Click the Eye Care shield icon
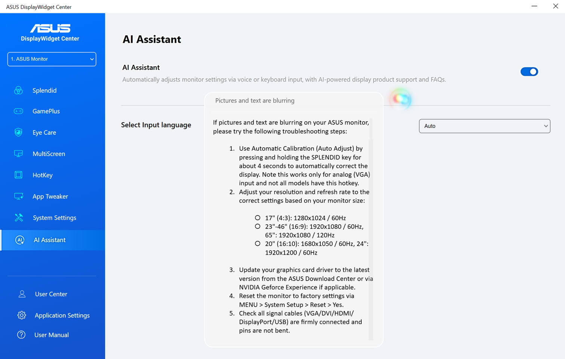565x359 pixels. (x=18, y=132)
